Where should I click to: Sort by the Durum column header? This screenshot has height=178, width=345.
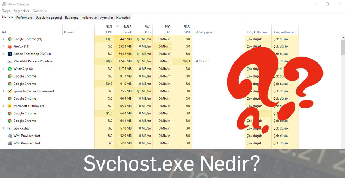coord(79,29)
